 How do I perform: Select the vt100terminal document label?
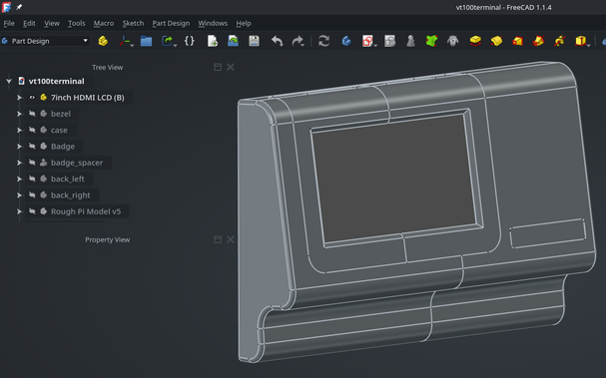pyautogui.click(x=57, y=81)
